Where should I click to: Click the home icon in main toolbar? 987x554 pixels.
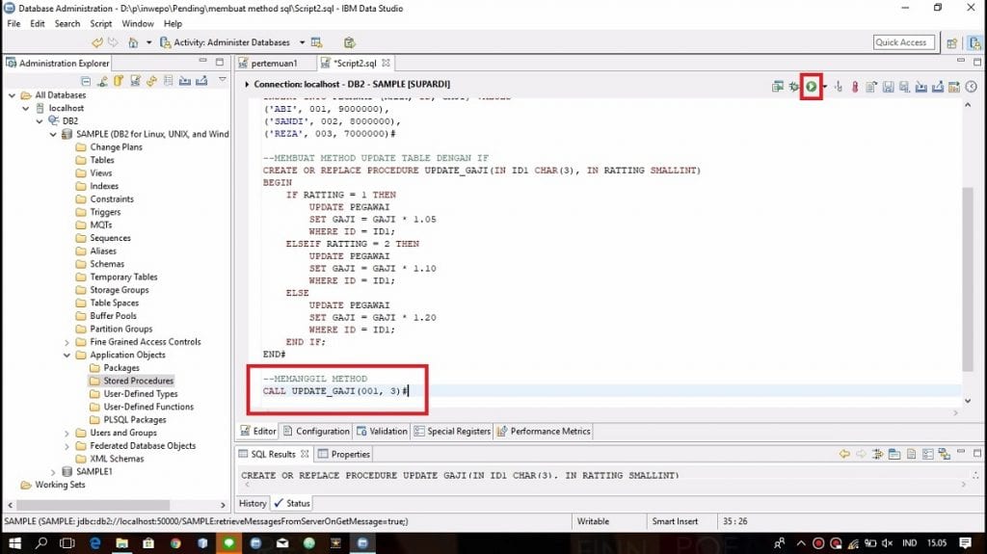click(133, 42)
